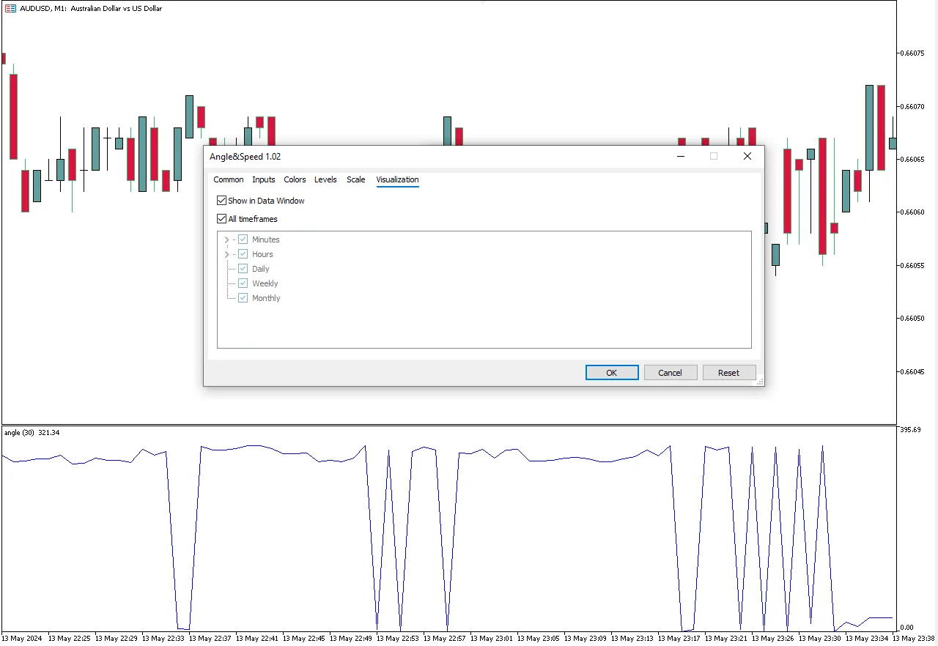938x646 pixels.
Task: Minimize the Angle&Speed dialog window
Action: pyautogui.click(x=681, y=156)
